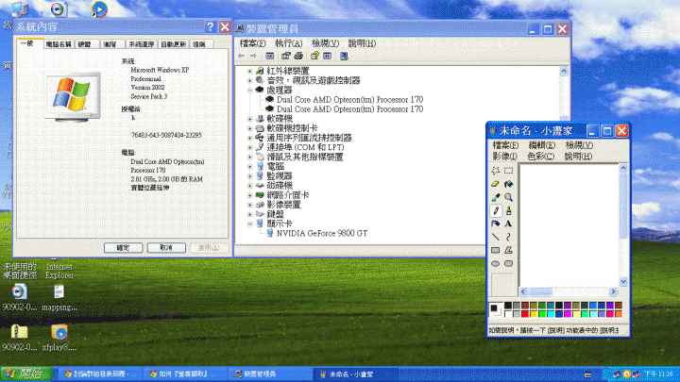The image size is (680, 382).
Task: Click the Properties toolbar icon in Device Manager
Action: point(285,56)
